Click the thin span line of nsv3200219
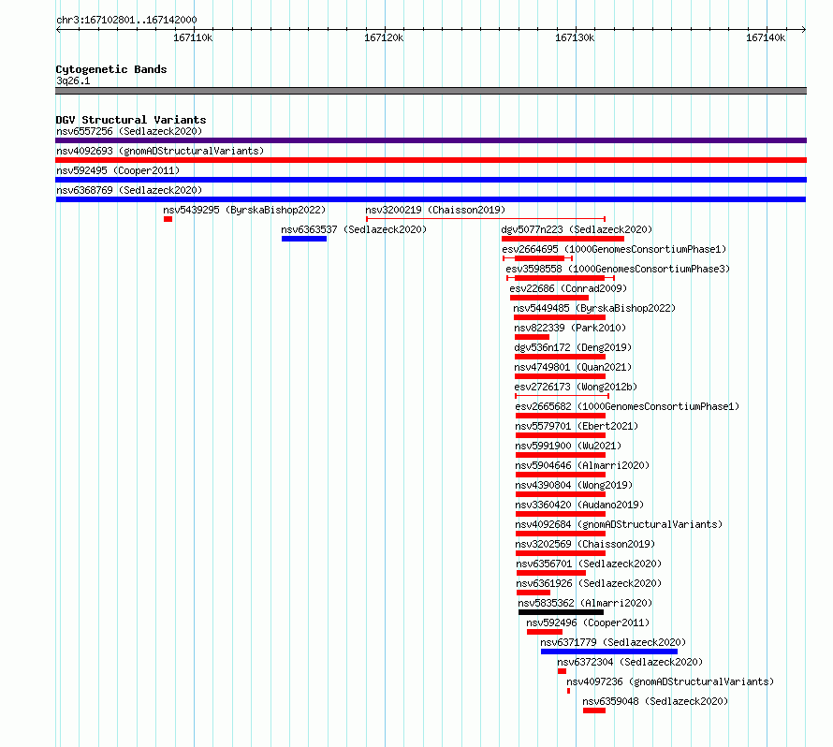The image size is (833, 747). (486, 219)
